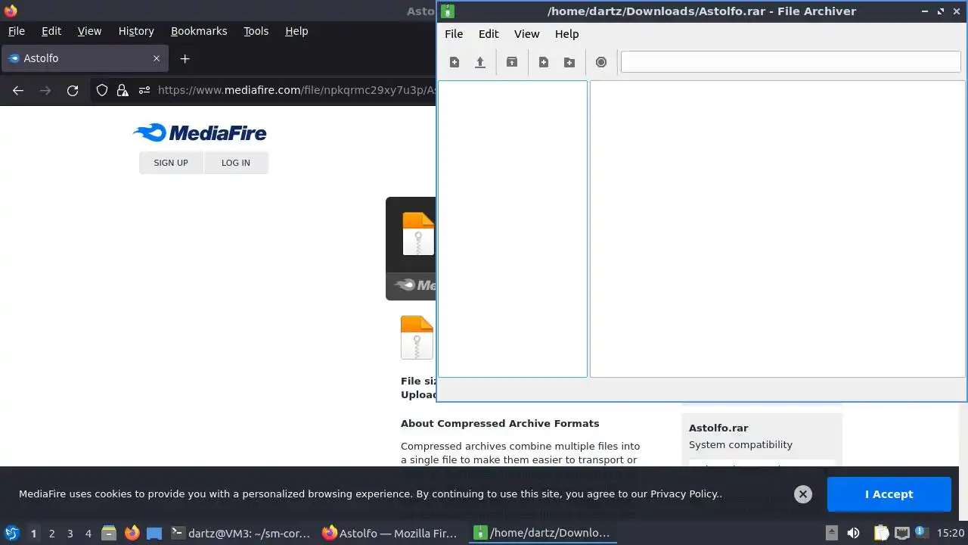
Task: Click the mediafire.com URL in address bar
Action: (x=296, y=90)
